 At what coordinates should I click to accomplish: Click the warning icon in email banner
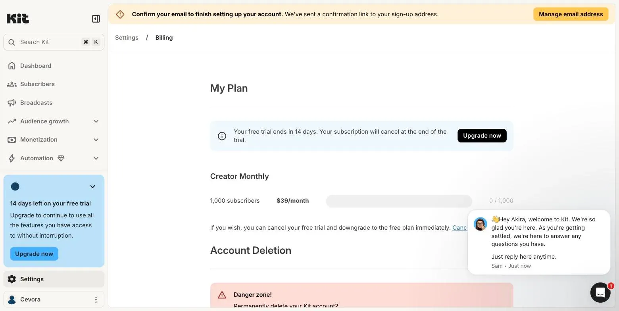120,14
